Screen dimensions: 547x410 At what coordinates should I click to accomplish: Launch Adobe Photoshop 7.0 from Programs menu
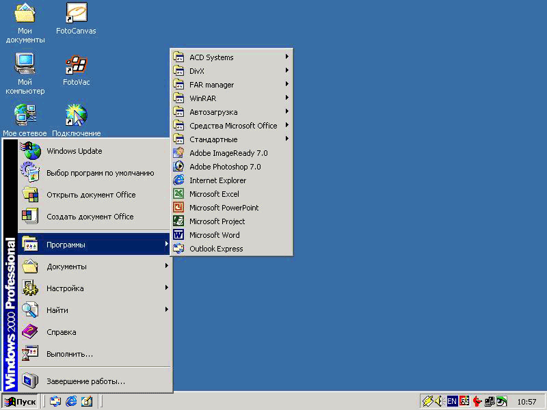[231, 167]
